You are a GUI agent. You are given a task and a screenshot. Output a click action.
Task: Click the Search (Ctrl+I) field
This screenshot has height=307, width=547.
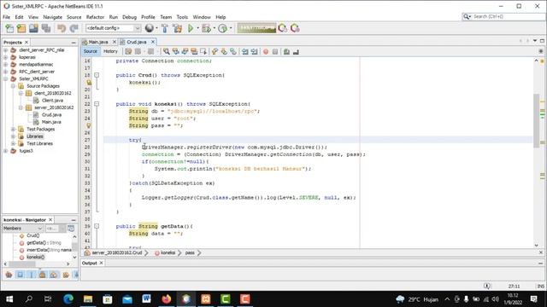503,16
